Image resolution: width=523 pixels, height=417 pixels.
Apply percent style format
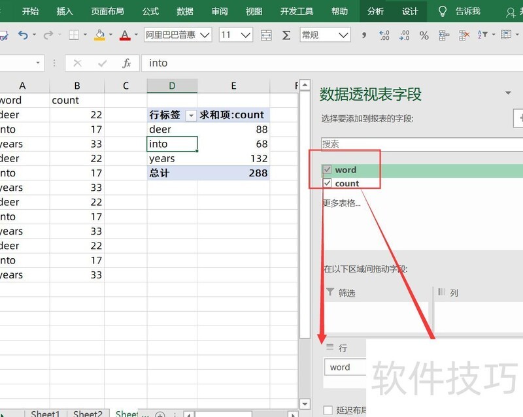pos(424,35)
